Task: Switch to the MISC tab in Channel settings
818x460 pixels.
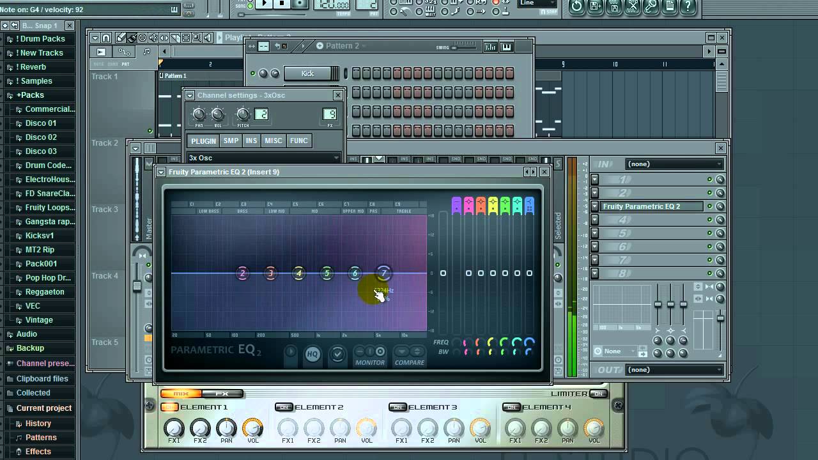Action: (274, 141)
